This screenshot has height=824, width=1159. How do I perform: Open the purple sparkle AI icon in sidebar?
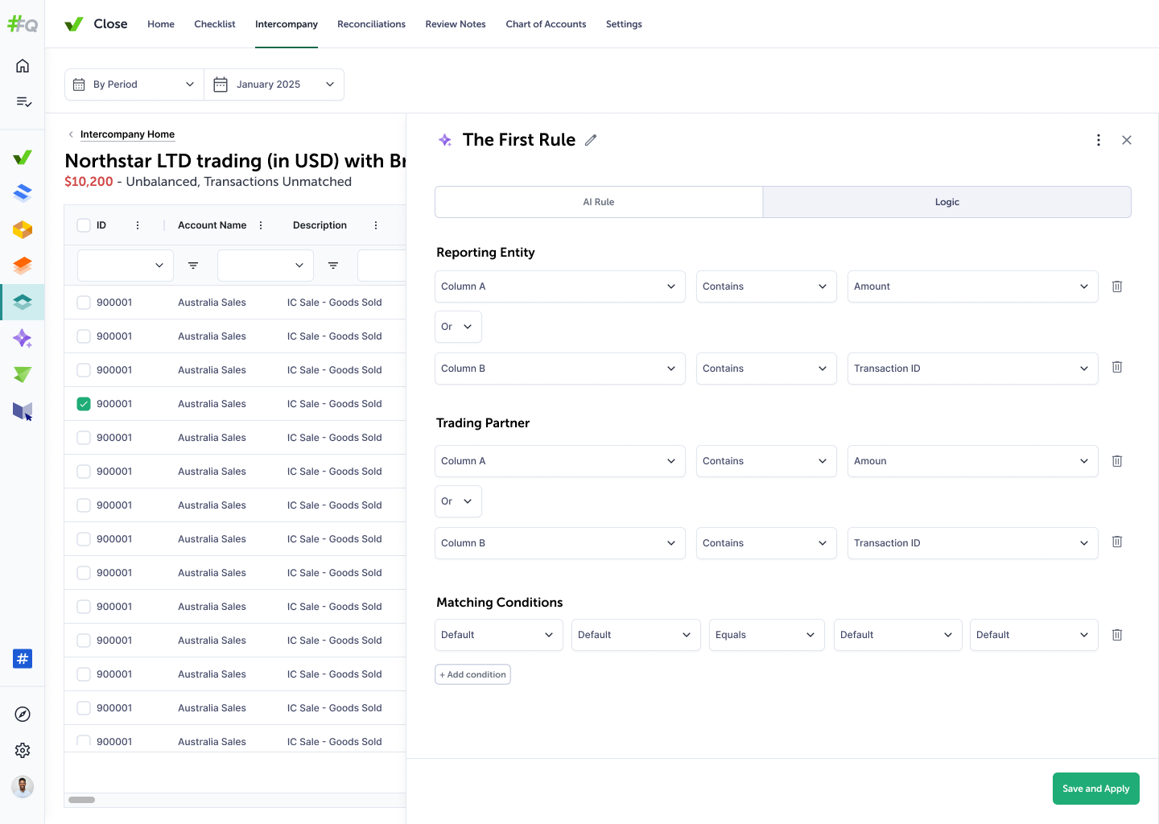coord(23,338)
